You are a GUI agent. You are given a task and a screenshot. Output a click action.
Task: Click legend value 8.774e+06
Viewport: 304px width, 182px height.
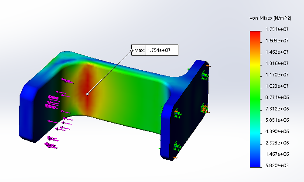click(277, 97)
